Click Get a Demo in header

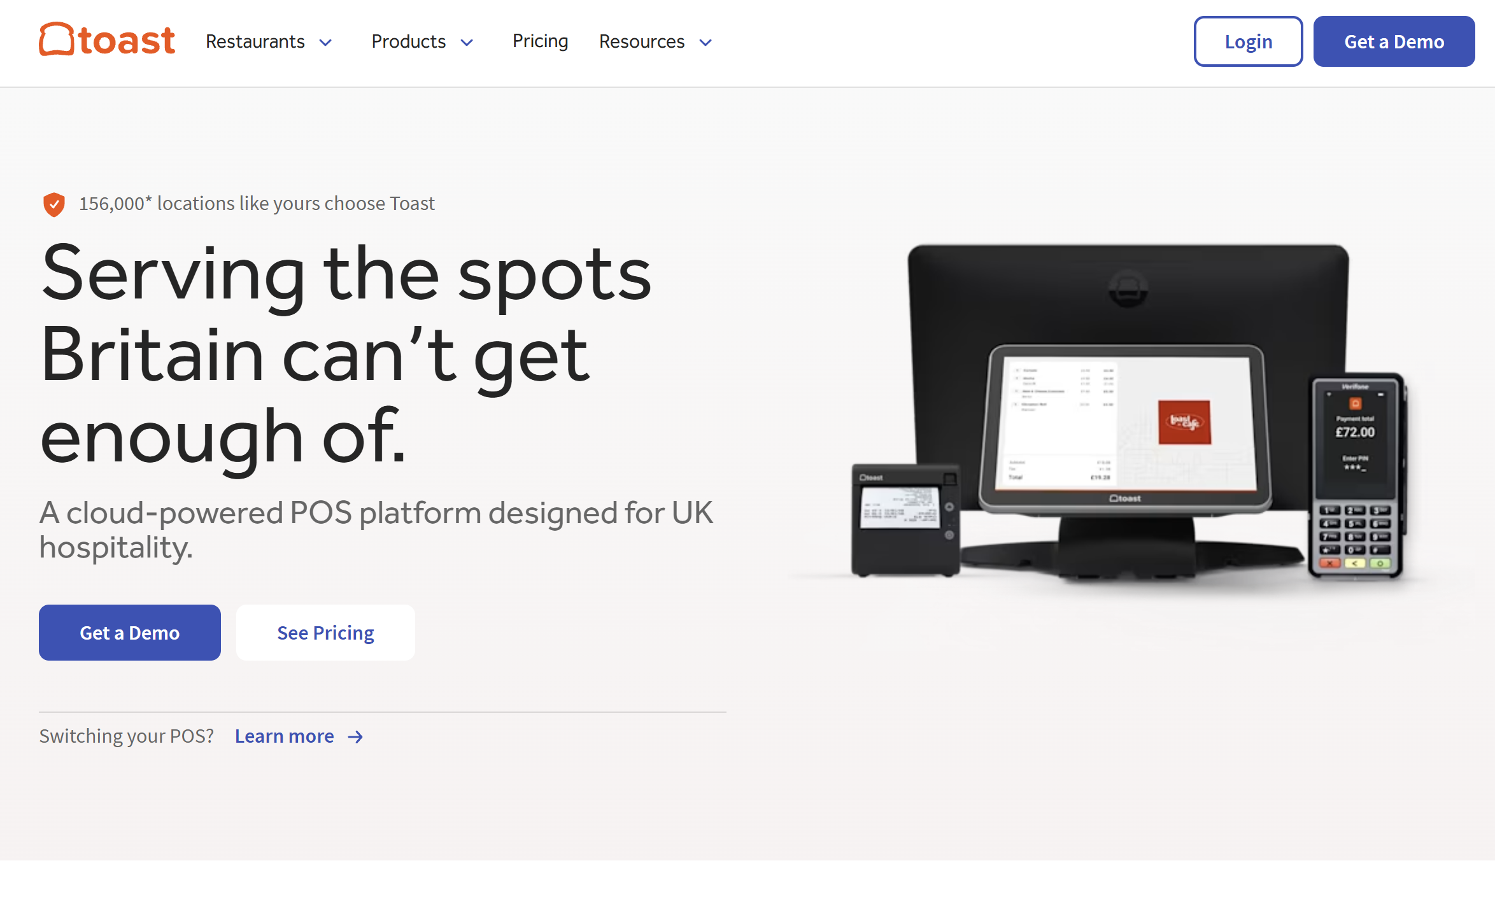(x=1394, y=41)
